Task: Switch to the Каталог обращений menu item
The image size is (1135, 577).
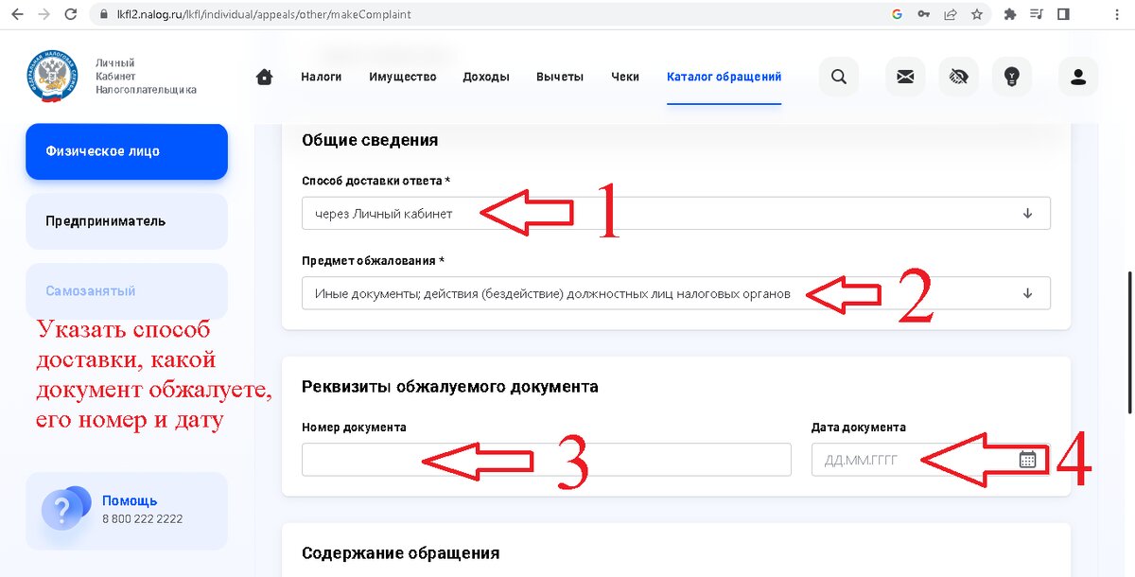Action: click(x=724, y=77)
